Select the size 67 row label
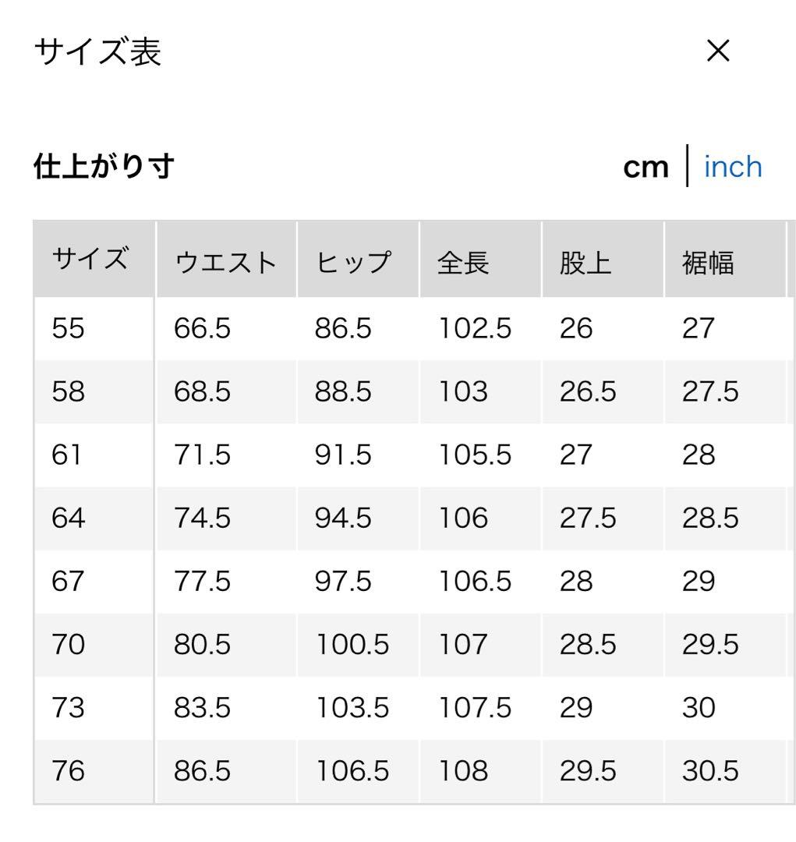 point(68,581)
